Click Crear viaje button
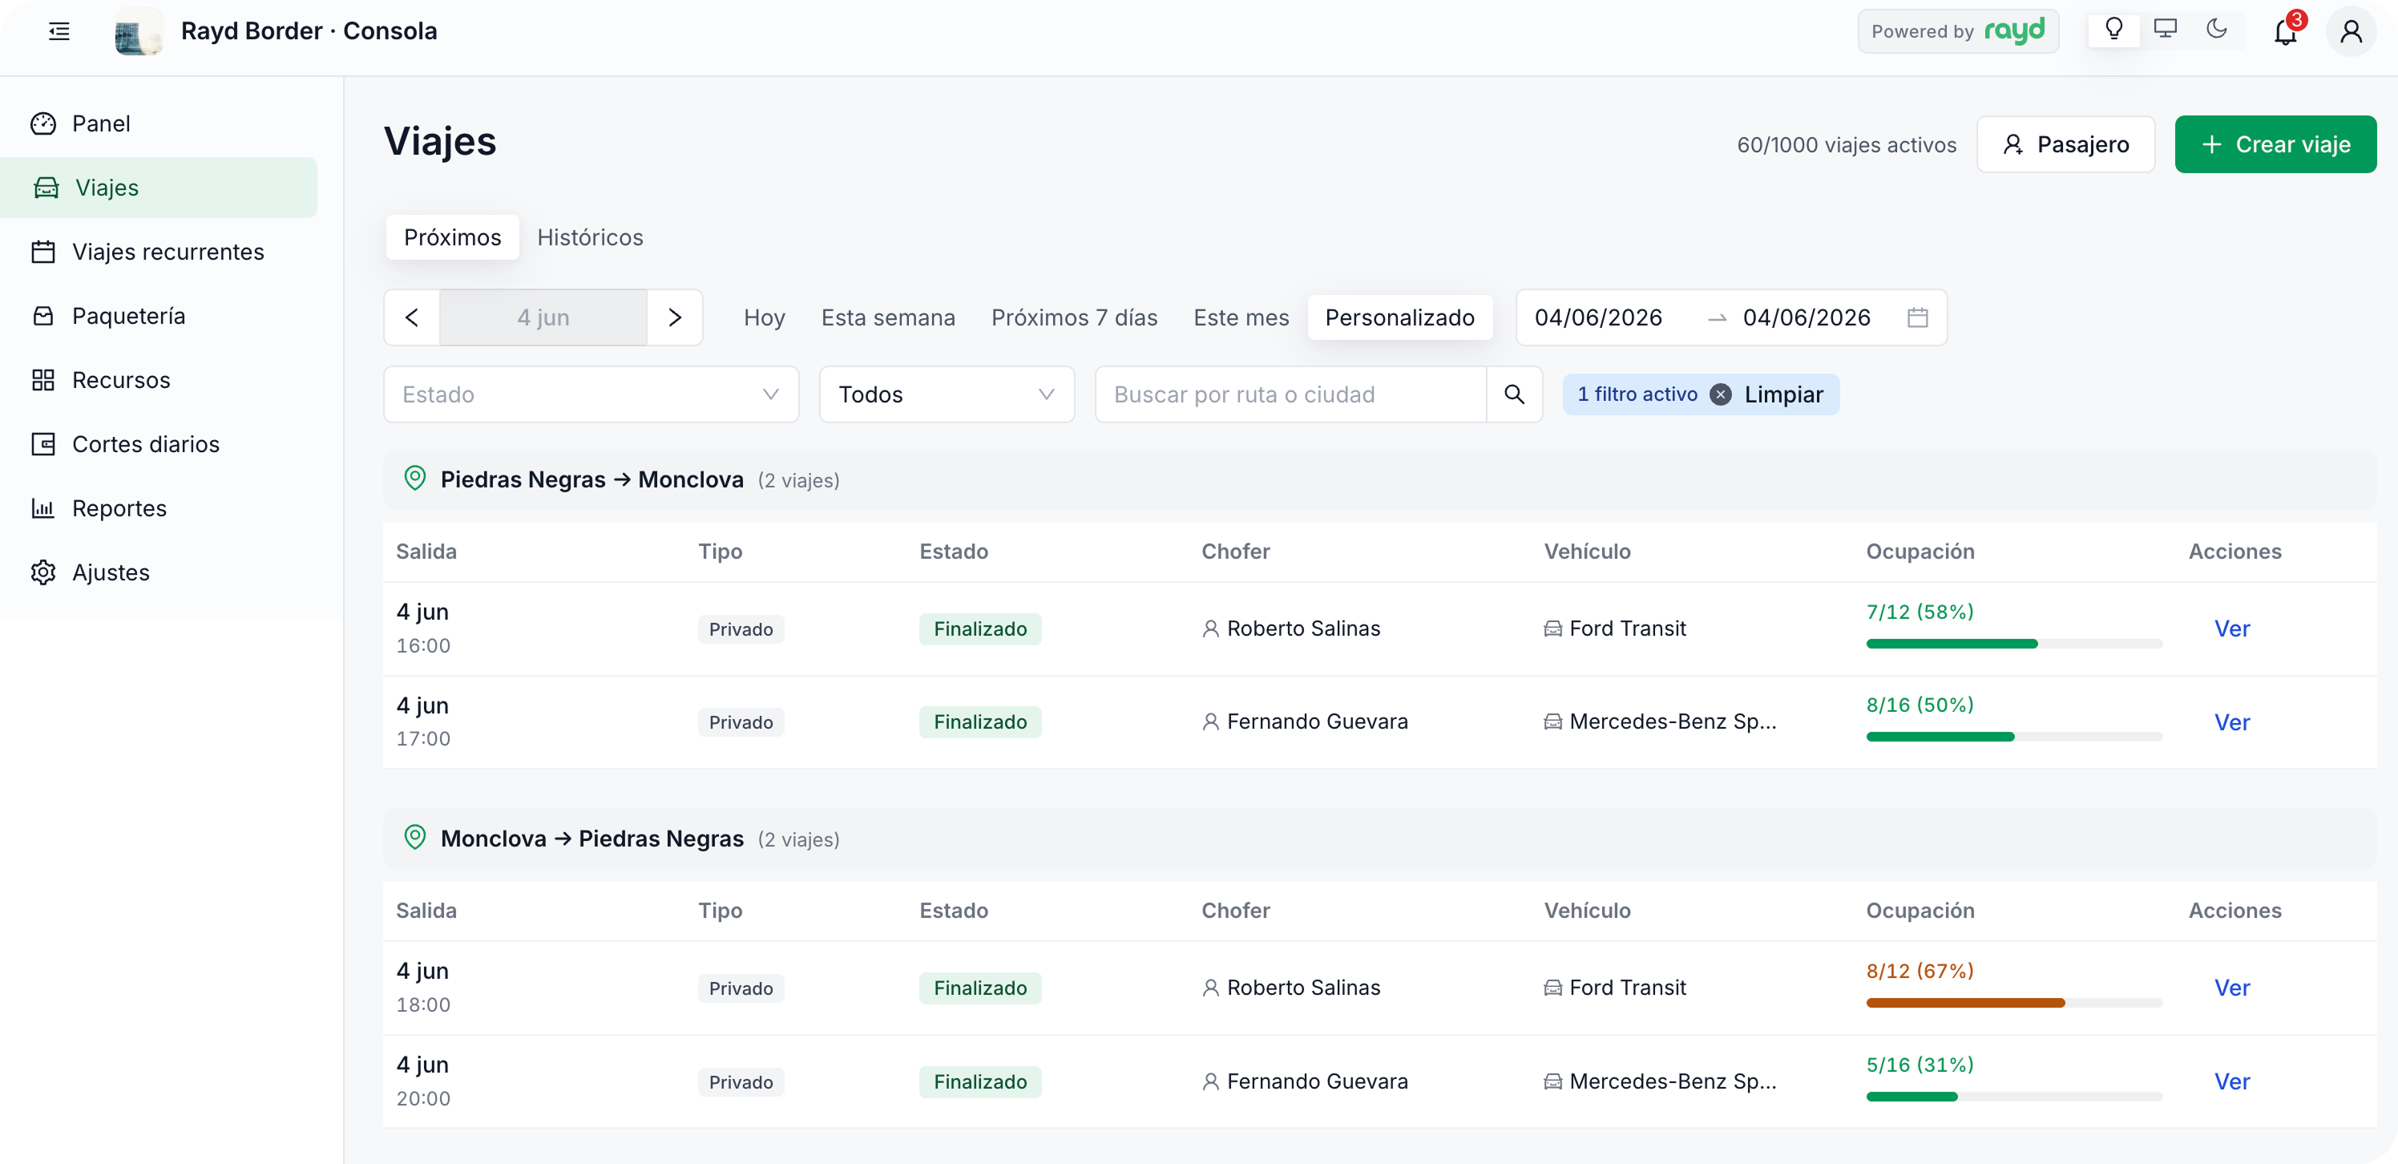This screenshot has width=2398, height=1164. pyautogui.click(x=2275, y=144)
